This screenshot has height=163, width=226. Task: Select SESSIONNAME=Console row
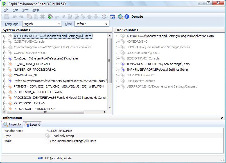143,58
